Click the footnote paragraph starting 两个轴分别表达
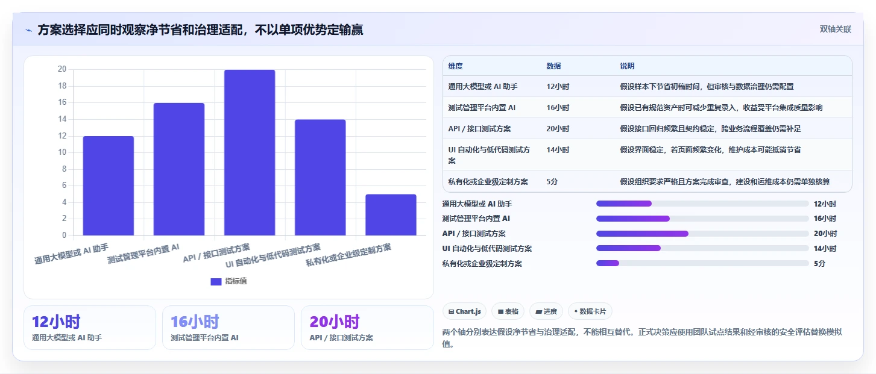Image resolution: width=876 pixels, height=374 pixels. click(642, 338)
